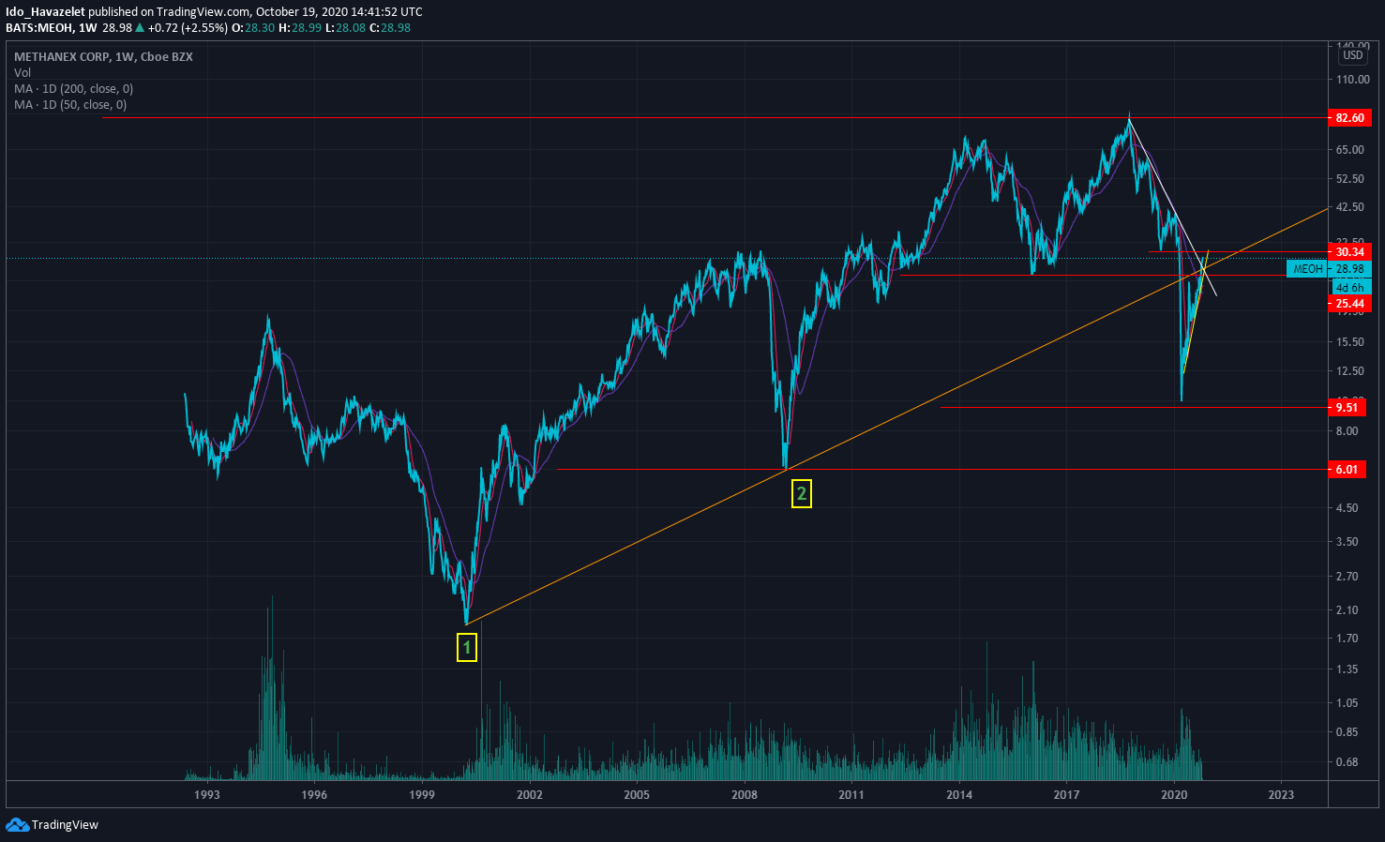Click the 2020 label on time axis
Viewport: 1385px width, 842px height.
coord(1174,795)
